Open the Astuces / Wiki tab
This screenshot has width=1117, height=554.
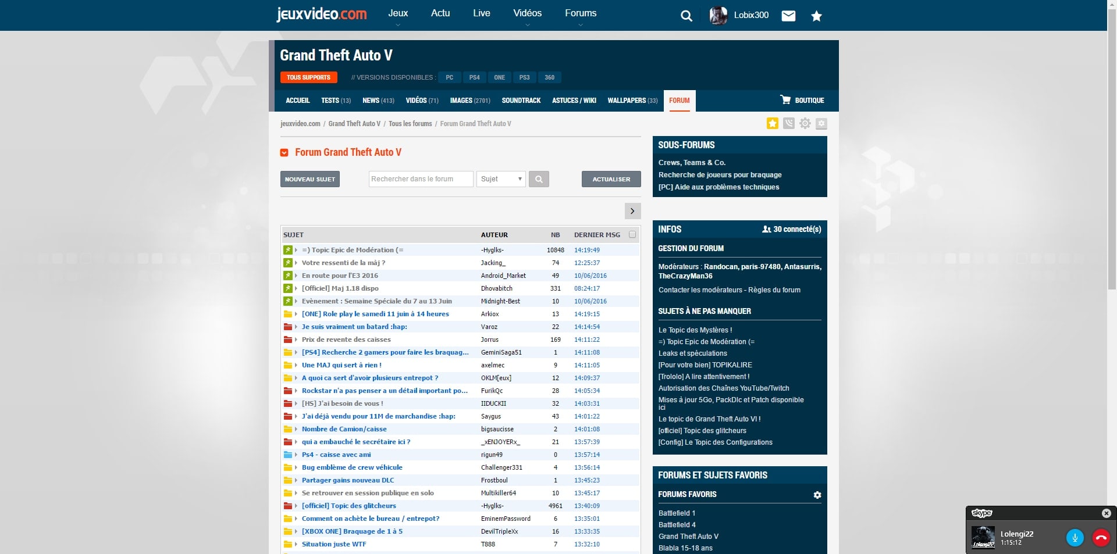tap(574, 101)
